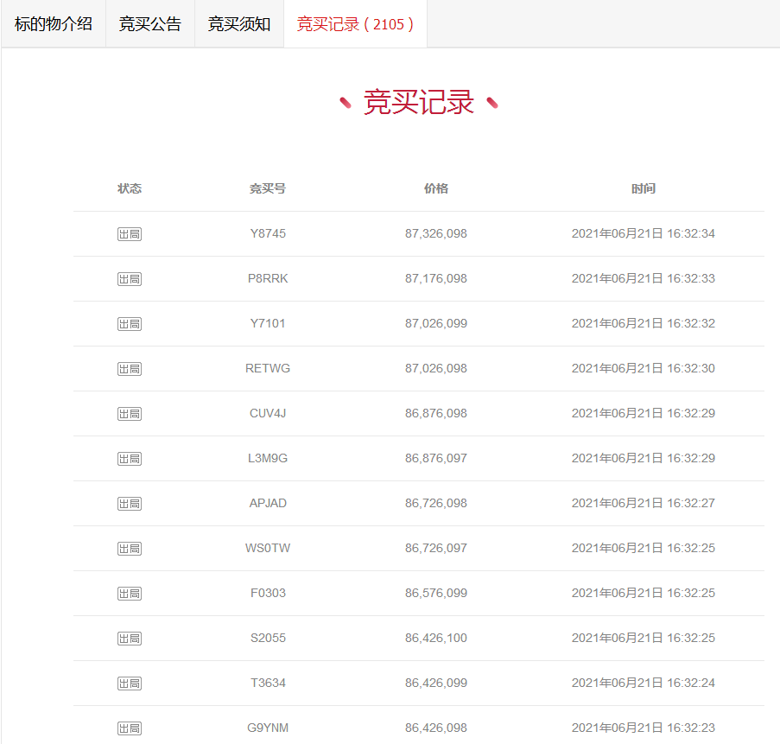The height and width of the screenshot is (744, 780).
Task: Select bidder number P8RRK
Action: (267, 278)
